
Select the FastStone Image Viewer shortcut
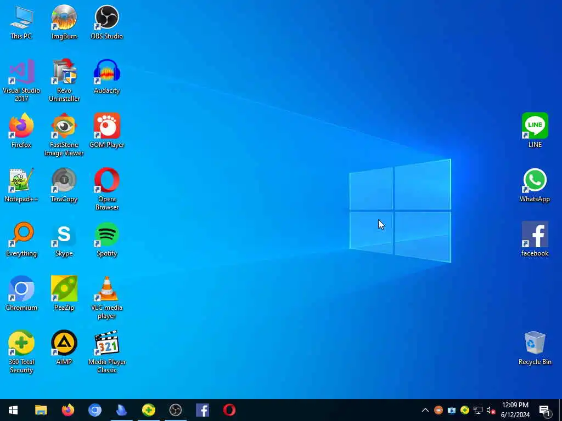[64, 135]
